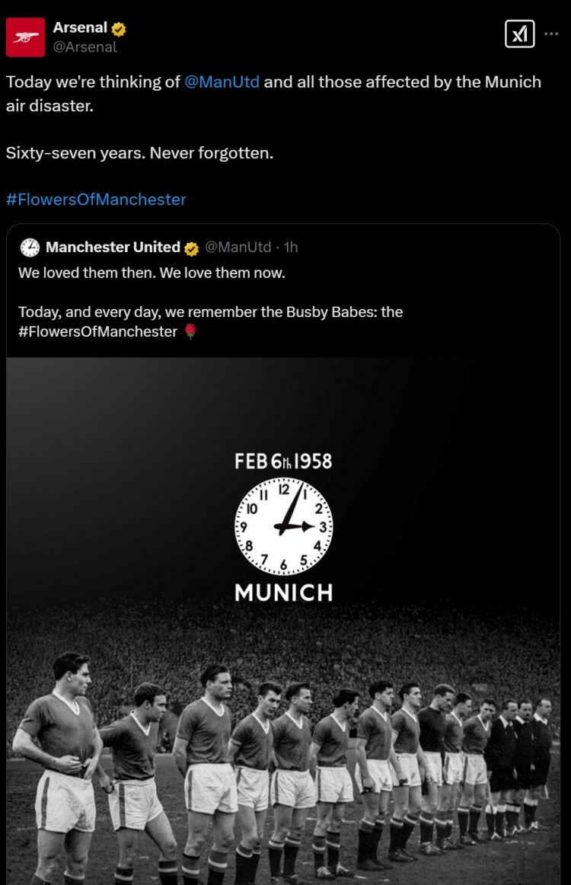Click the grey @Arsenal handle

[x=85, y=47]
